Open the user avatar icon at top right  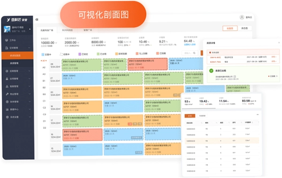tap(242, 17)
